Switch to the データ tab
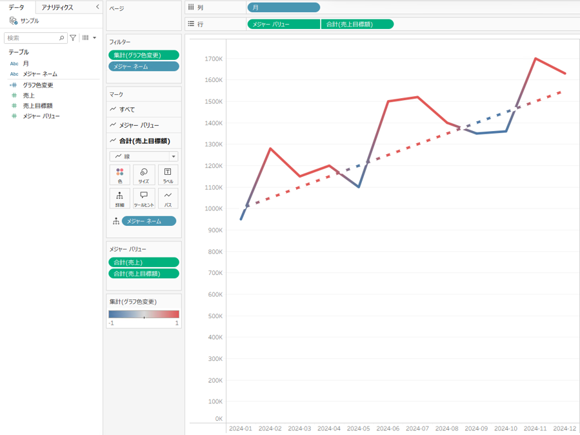 coord(17,7)
